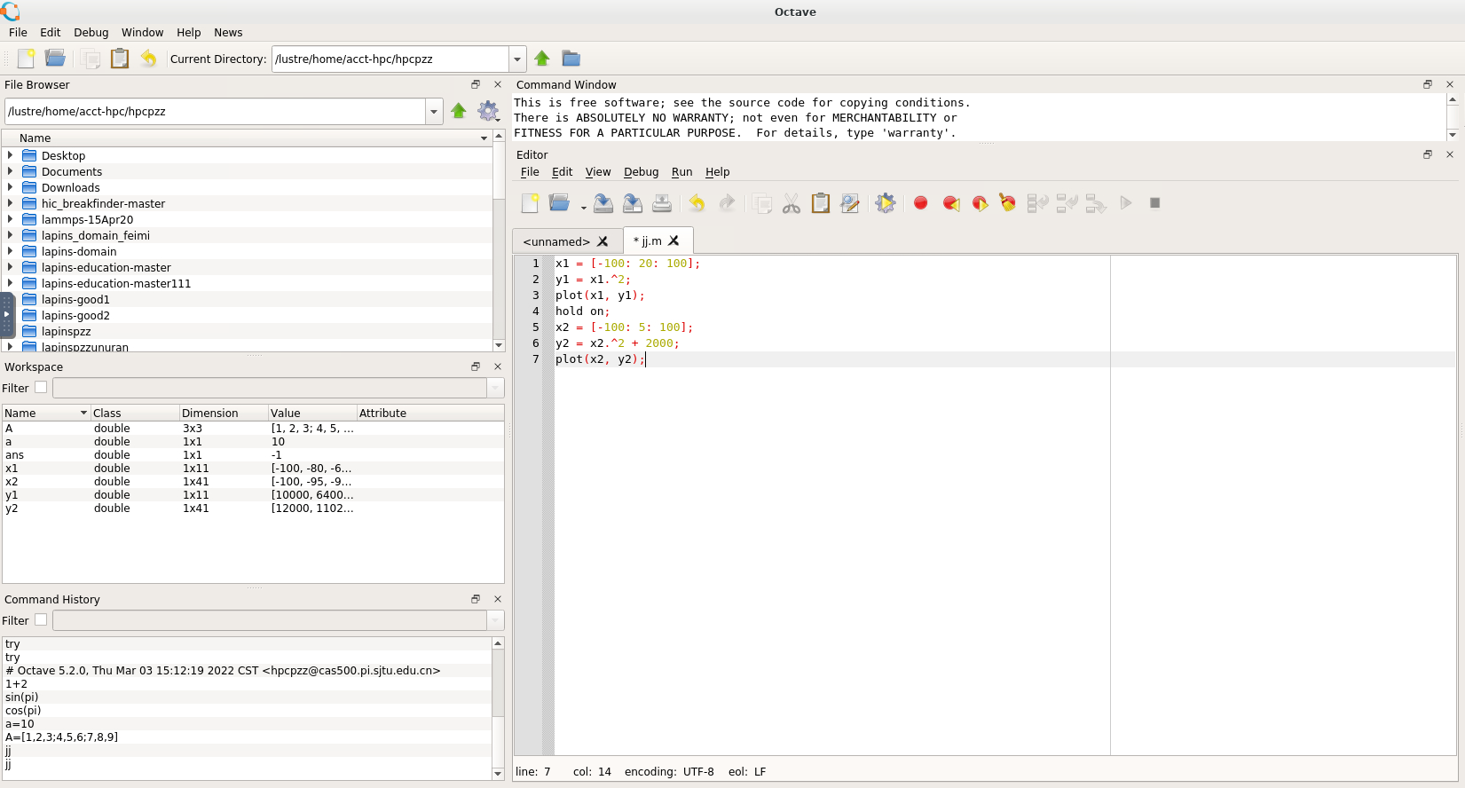Click the A=[1,2,3;4,5,6;7,8,9] history entry

62,737
